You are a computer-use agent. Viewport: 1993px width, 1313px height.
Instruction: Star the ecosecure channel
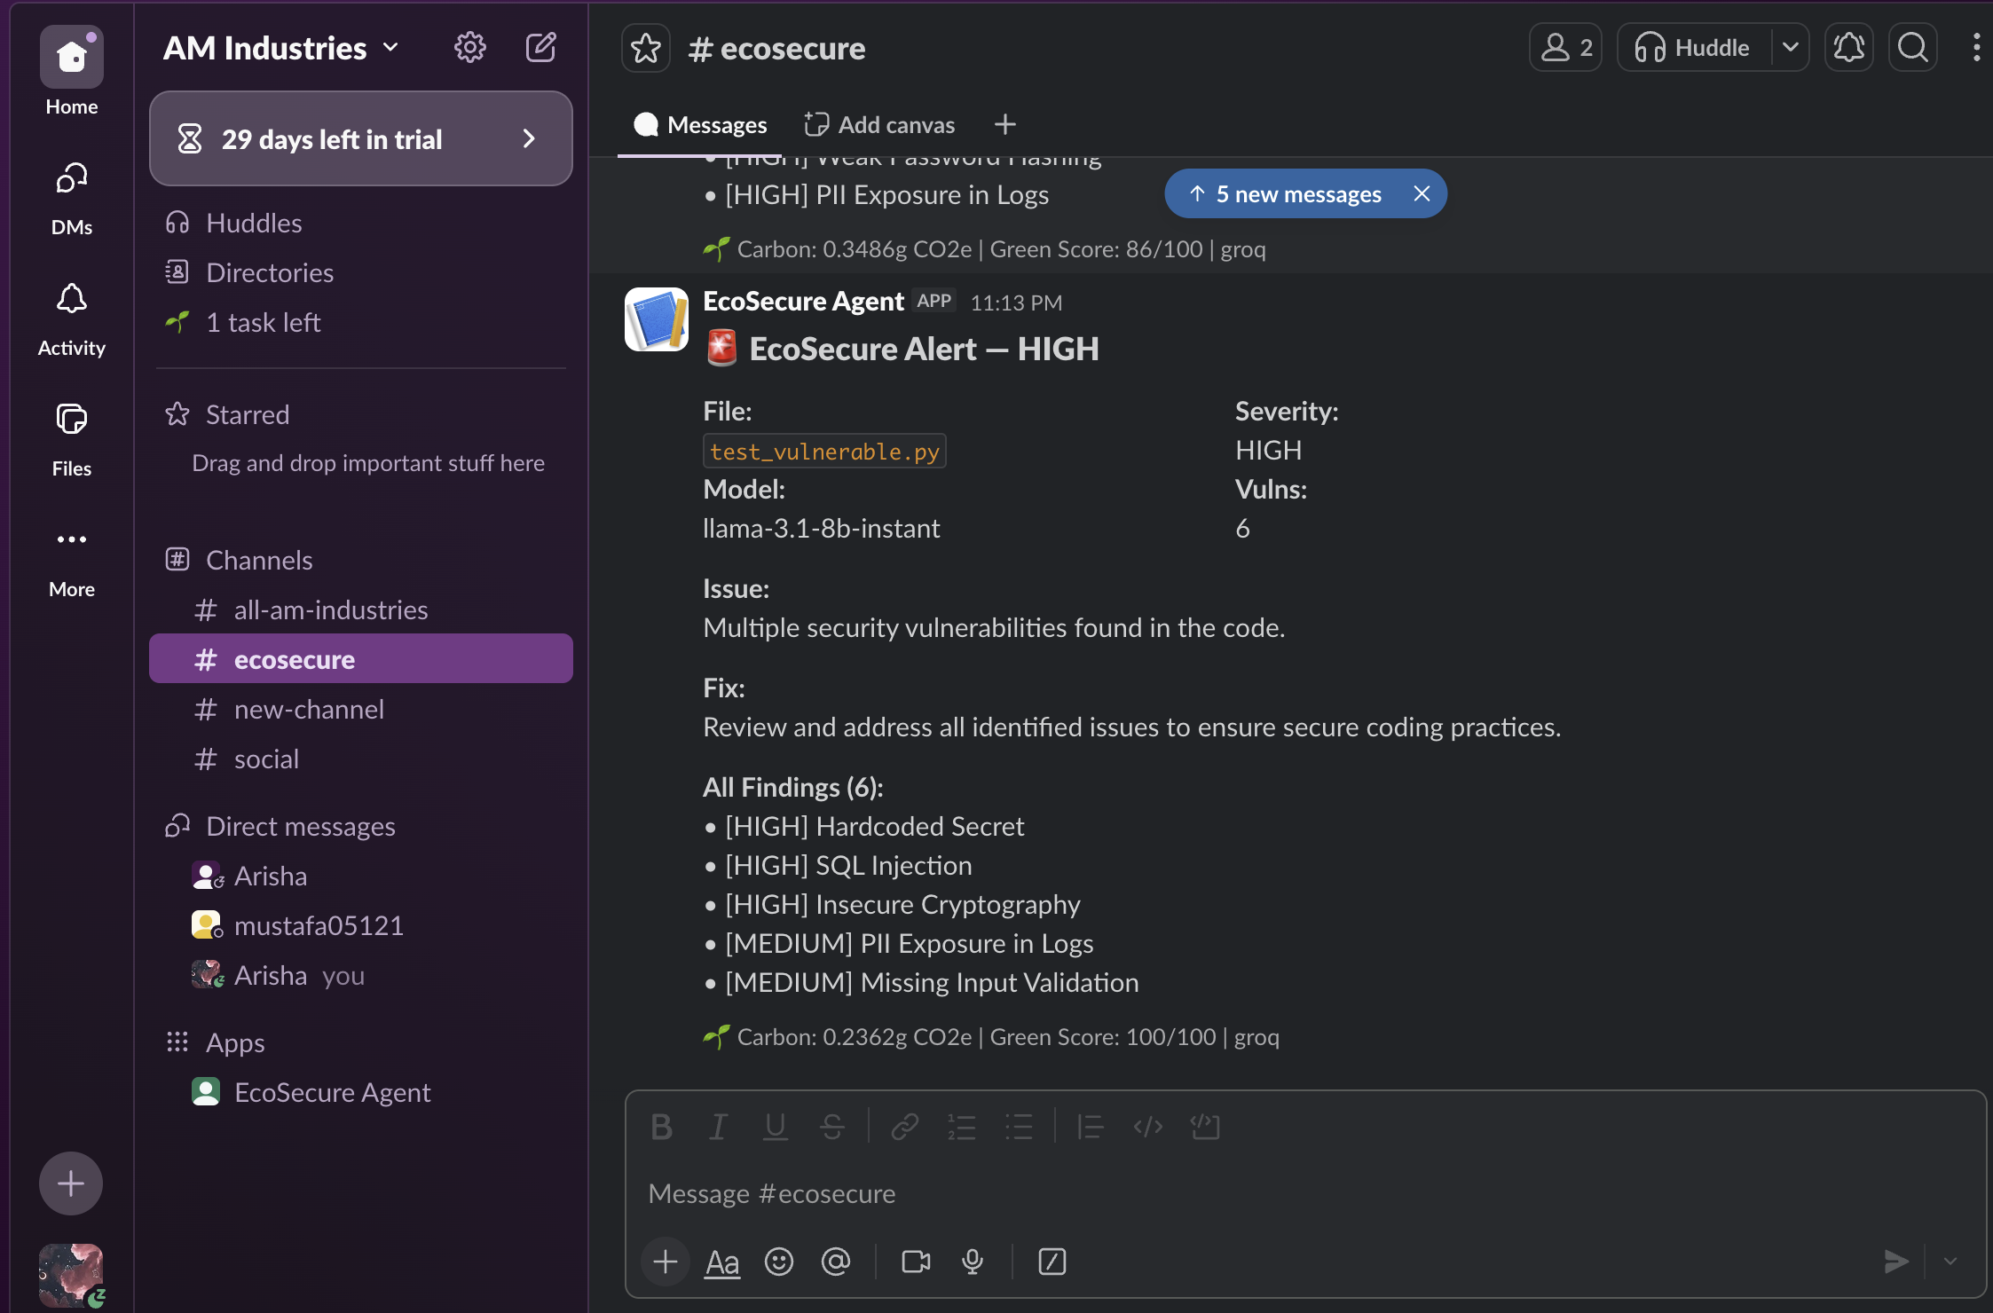coord(646,48)
